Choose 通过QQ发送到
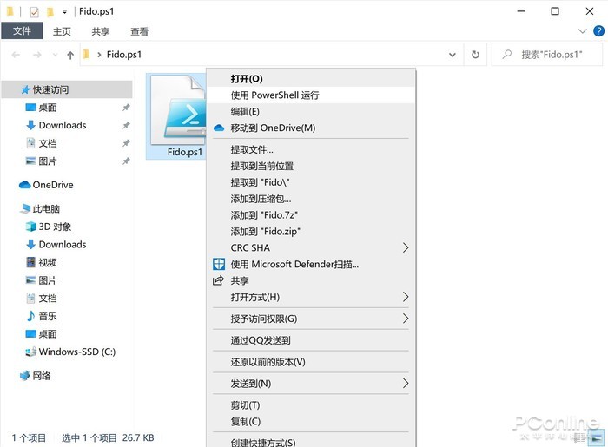Image resolution: width=608 pixels, height=447 pixels. [311, 340]
